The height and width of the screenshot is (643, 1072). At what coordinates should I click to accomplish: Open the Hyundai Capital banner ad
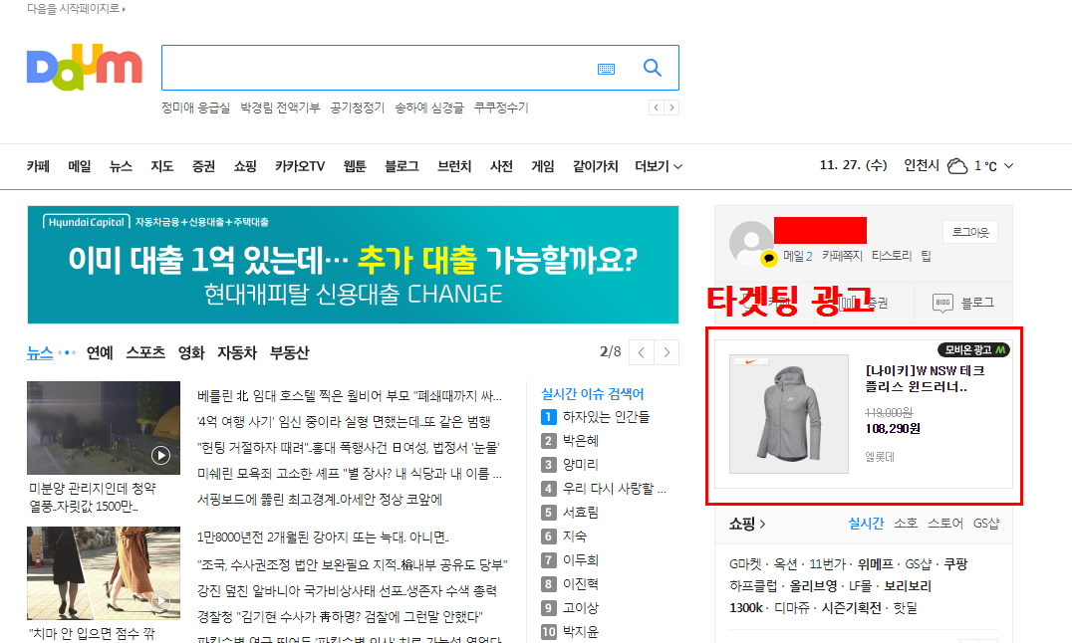pyautogui.click(x=353, y=265)
